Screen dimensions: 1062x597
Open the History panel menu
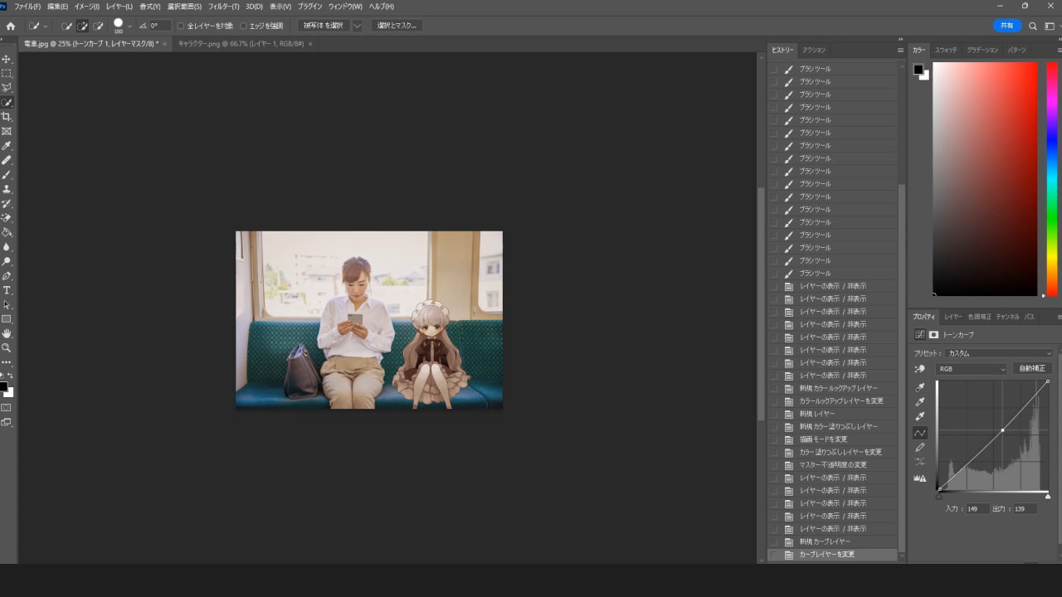tap(900, 50)
